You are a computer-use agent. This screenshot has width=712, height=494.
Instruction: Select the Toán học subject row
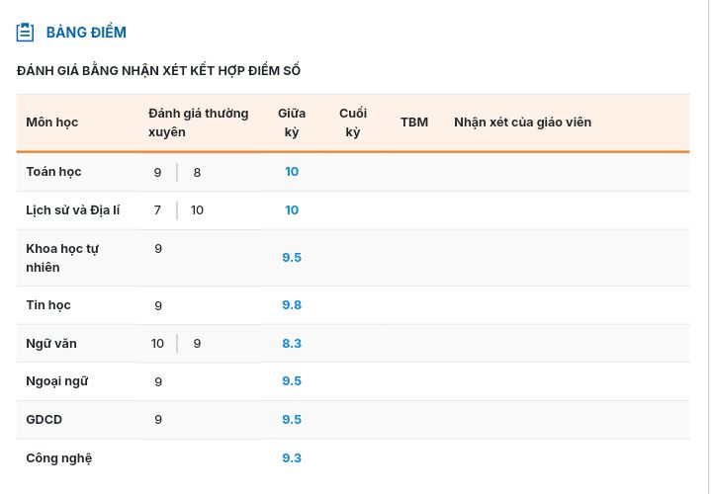pos(54,172)
